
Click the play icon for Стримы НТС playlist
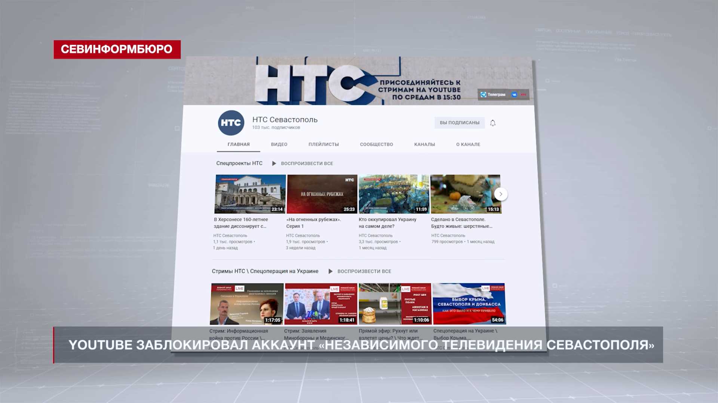[x=331, y=271]
